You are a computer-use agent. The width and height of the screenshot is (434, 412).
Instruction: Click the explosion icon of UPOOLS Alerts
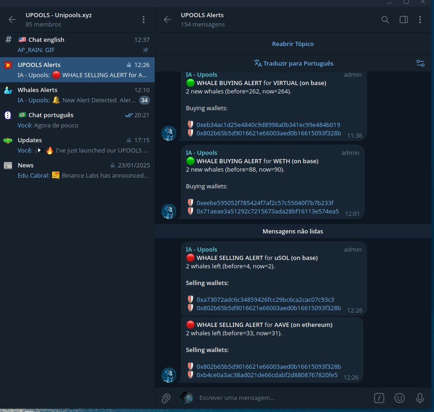(8, 65)
